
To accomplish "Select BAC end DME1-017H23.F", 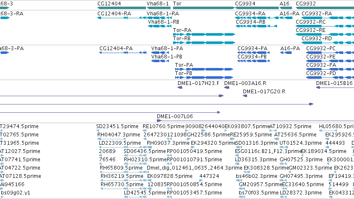I will [198, 83].
